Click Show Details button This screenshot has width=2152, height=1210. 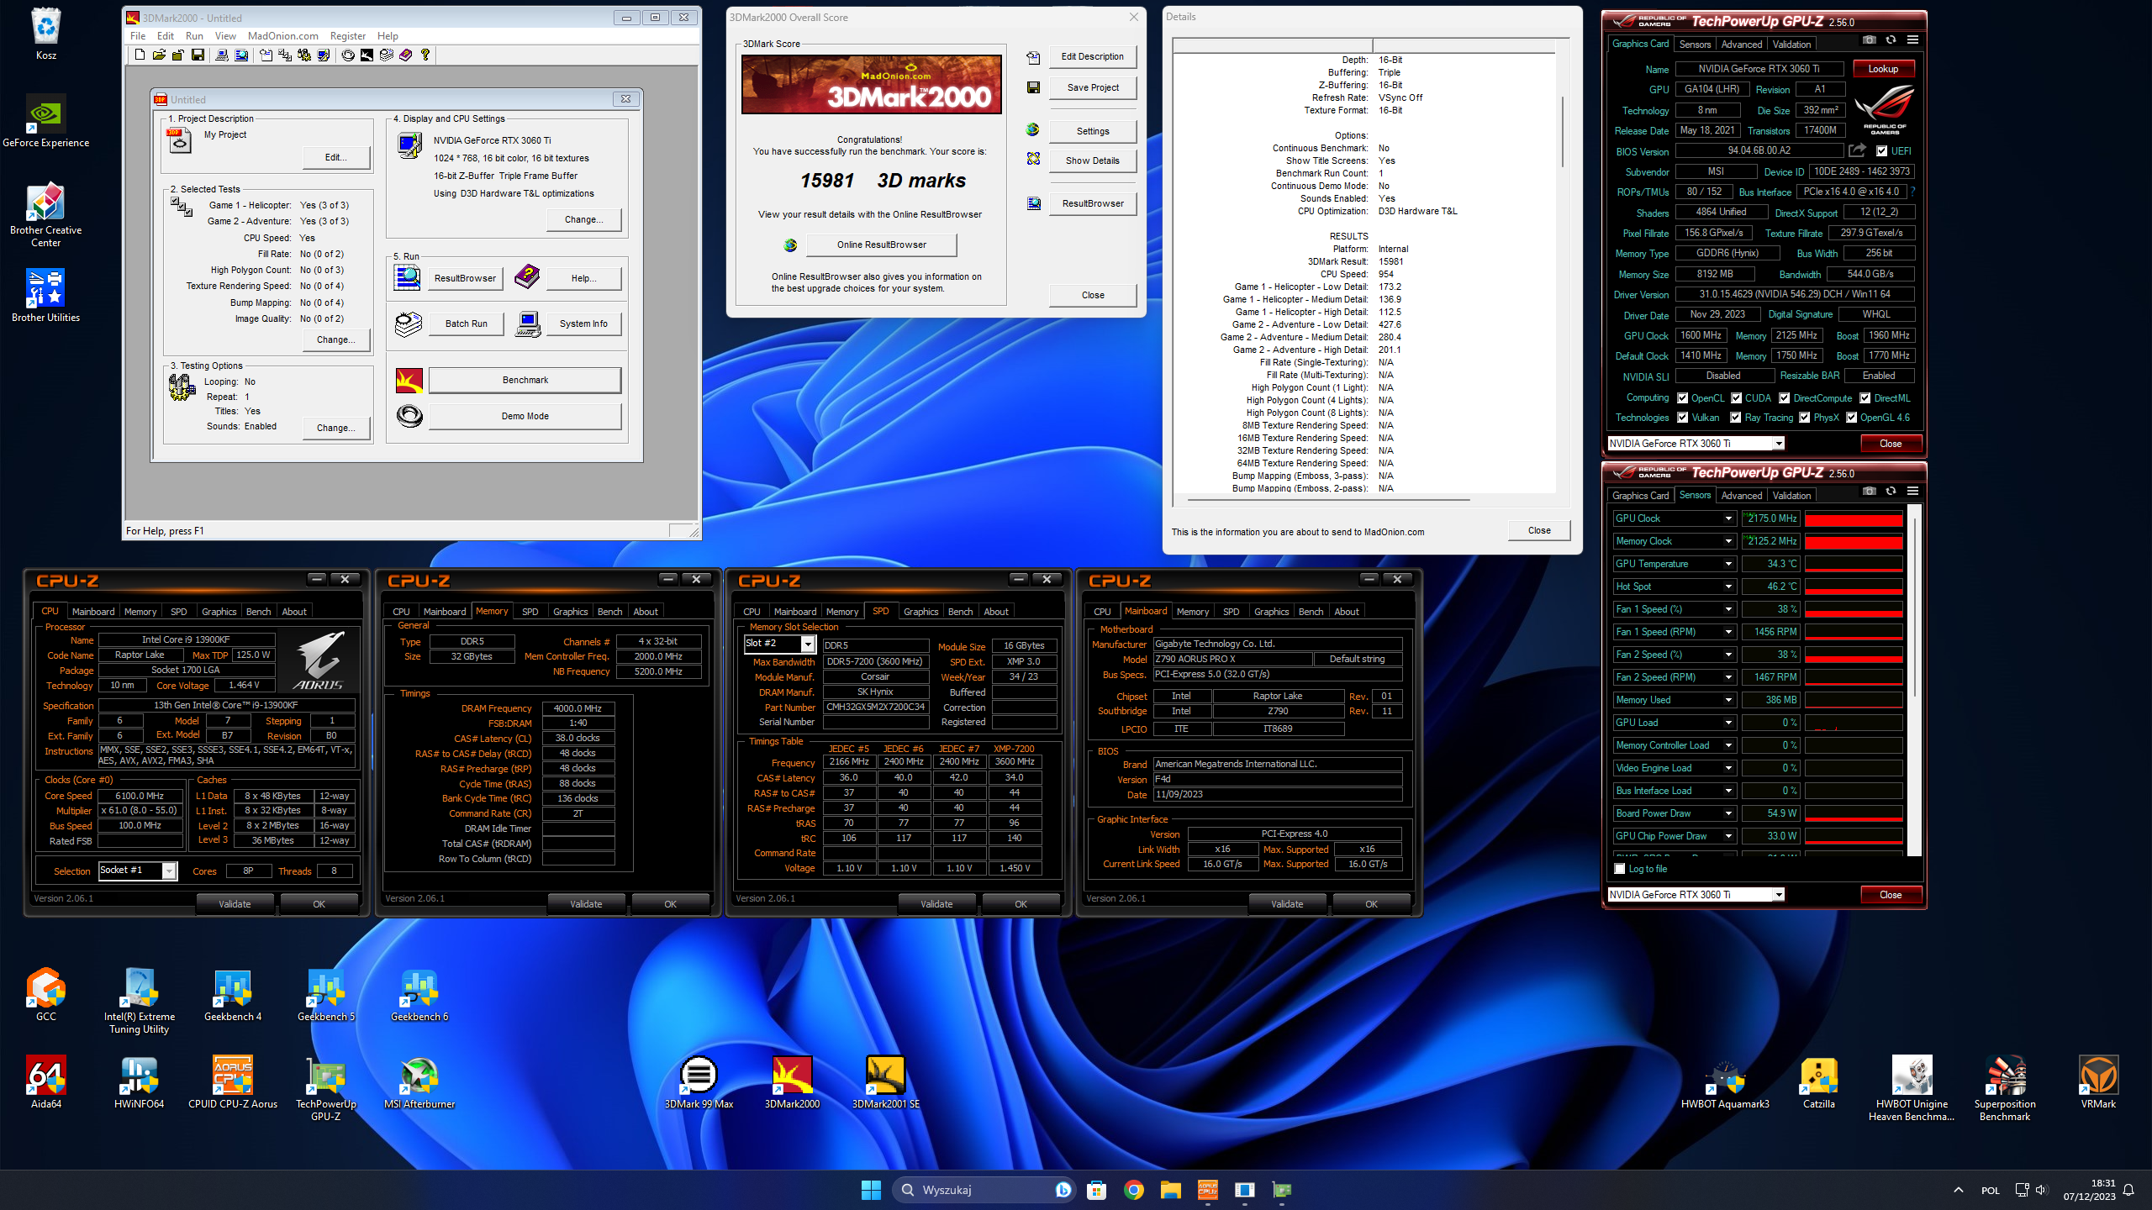click(x=1092, y=160)
